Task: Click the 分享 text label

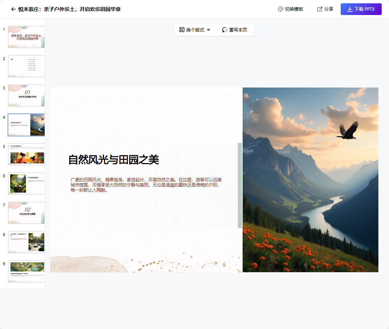Action: (329, 9)
